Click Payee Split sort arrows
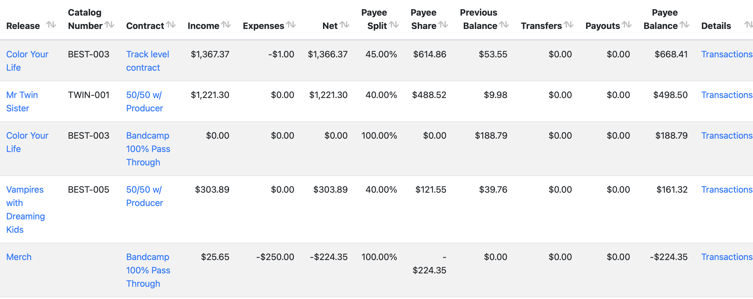Screen dimensions: 753x299 point(394,25)
